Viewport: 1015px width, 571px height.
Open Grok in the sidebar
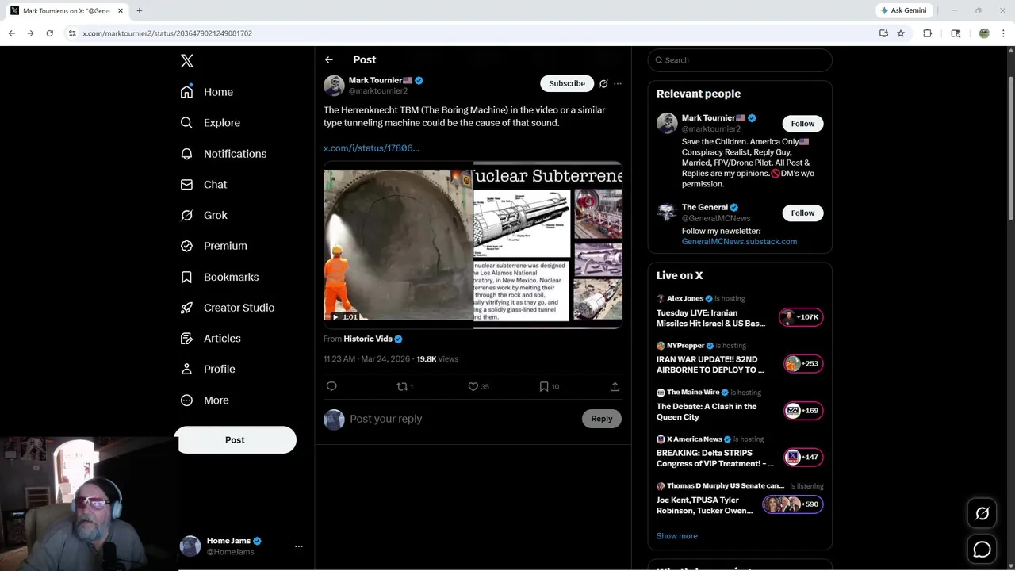[204, 215]
